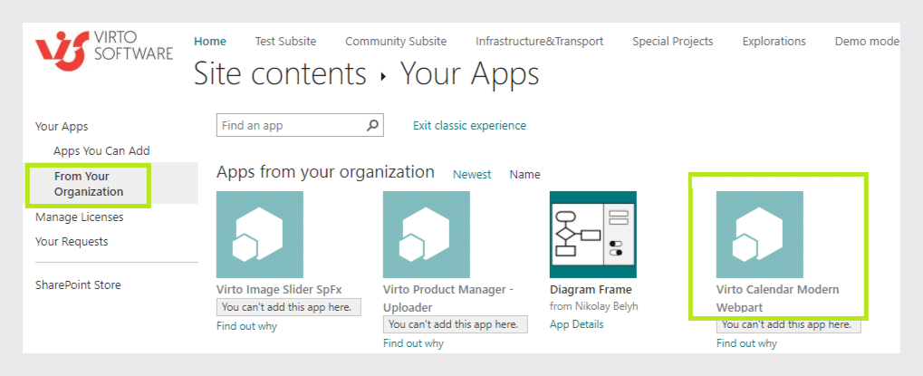Image resolution: width=923 pixels, height=376 pixels.
Task: Click 'from Nikolay Belyh' text
Action: (594, 306)
